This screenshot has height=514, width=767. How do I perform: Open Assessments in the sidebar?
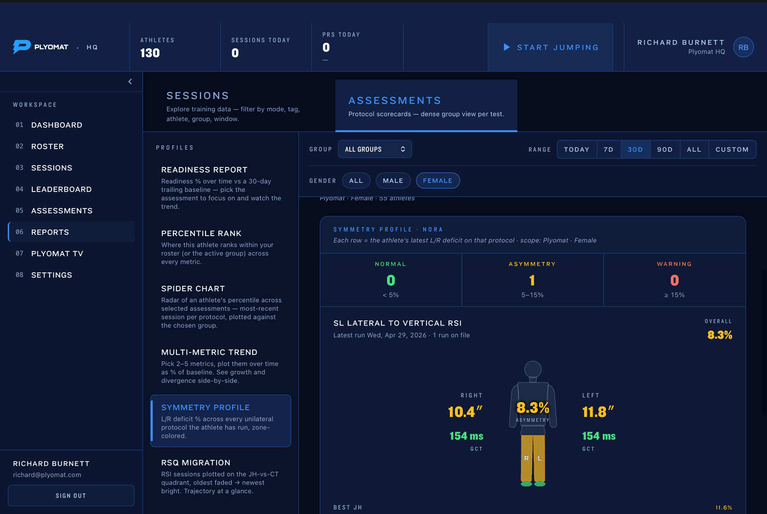point(71,211)
